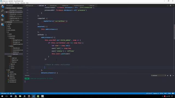Open the Fichier menu
The image size is (175, 98).
point(2,3)
